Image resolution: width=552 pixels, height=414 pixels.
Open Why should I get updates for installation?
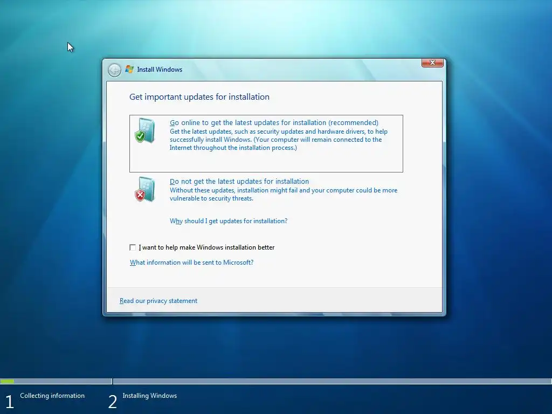click(229, 221)
